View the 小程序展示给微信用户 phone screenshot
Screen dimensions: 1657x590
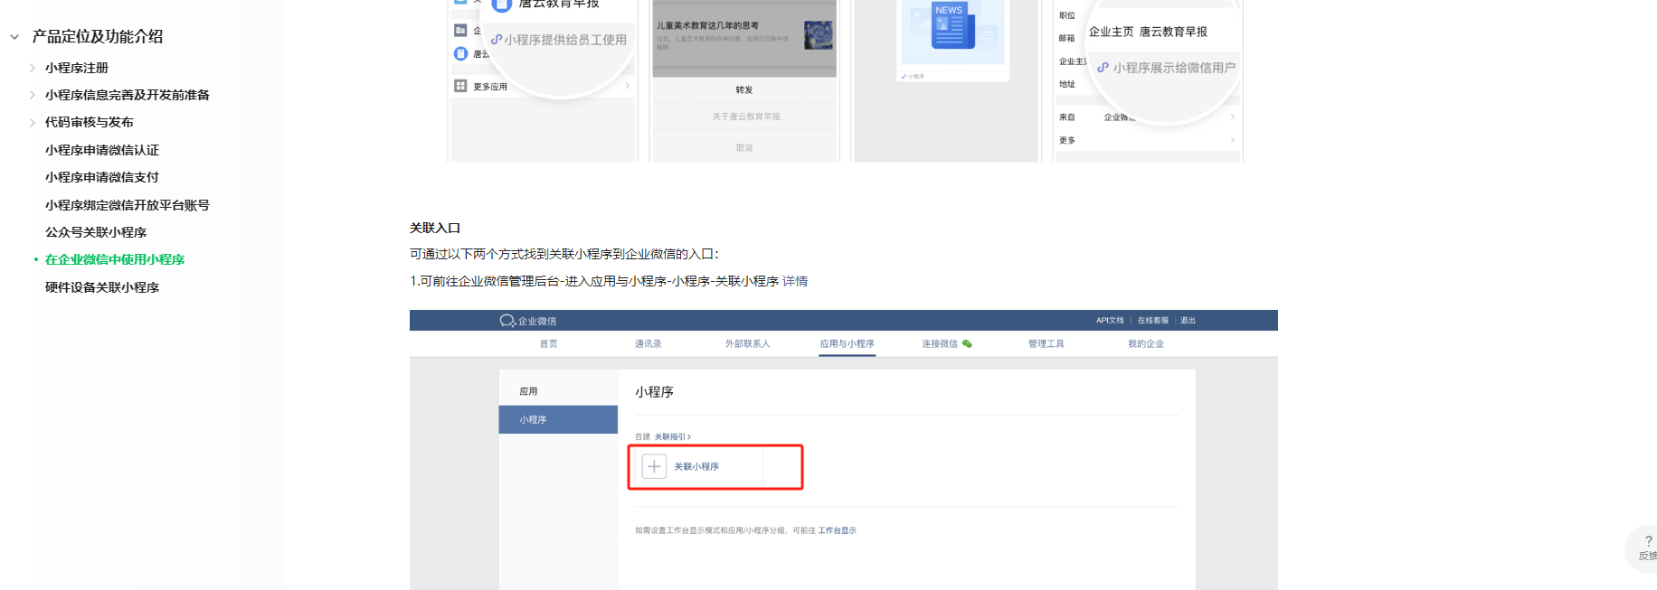tap(1148, 81)
